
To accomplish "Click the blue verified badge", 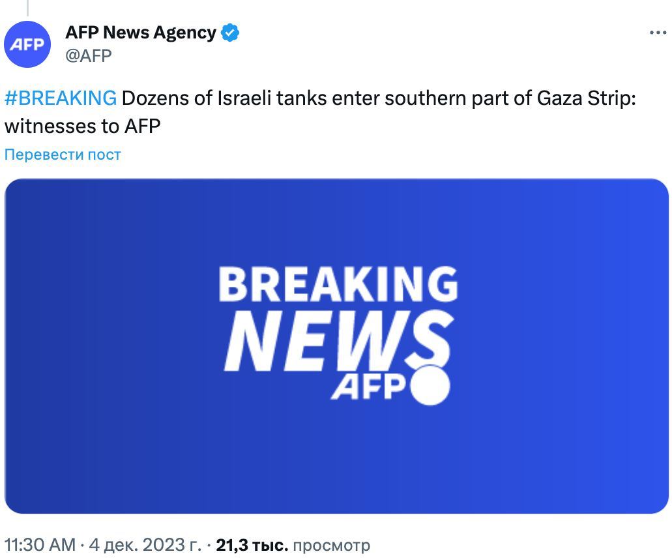I will (x=230, y=33).
